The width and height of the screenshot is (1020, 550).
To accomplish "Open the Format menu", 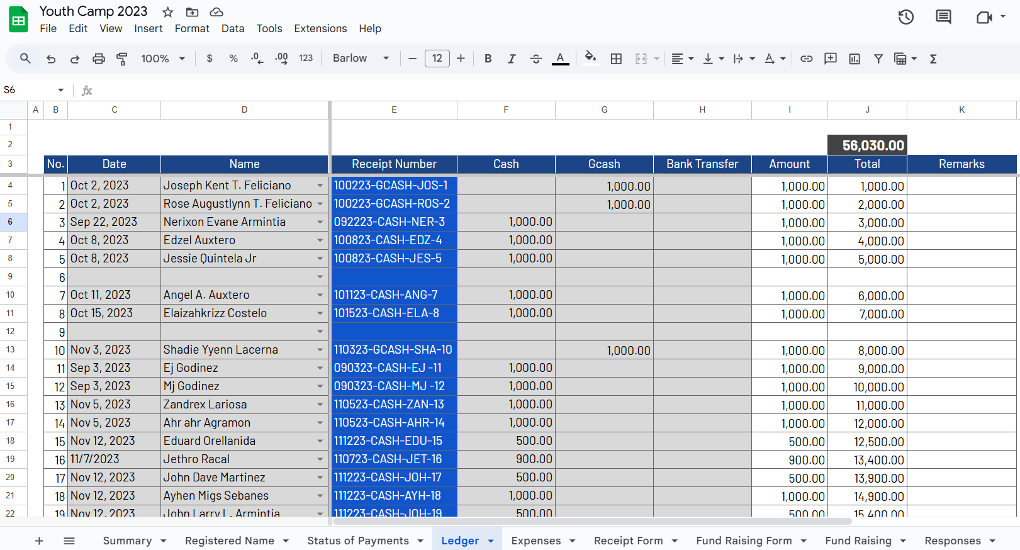I will click(x=192, y=28).
